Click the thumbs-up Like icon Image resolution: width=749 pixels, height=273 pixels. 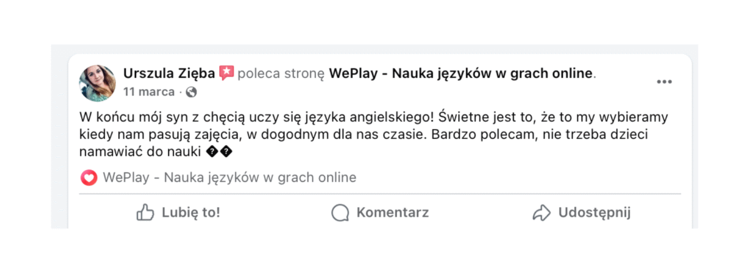point(145,213)
